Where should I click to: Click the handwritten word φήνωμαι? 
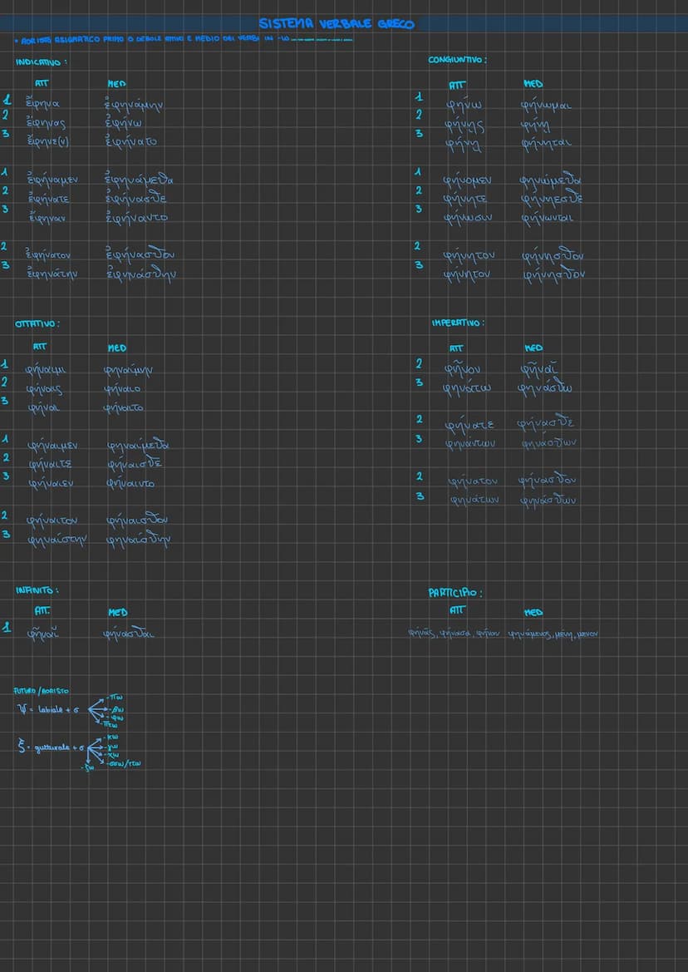[546, 106]
